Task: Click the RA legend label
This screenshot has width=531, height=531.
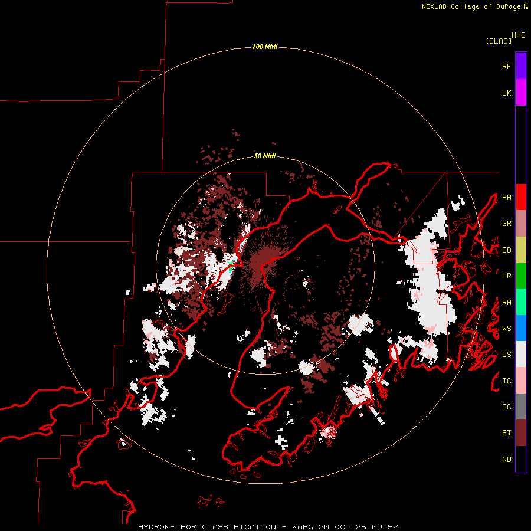Action: [506, 303]
